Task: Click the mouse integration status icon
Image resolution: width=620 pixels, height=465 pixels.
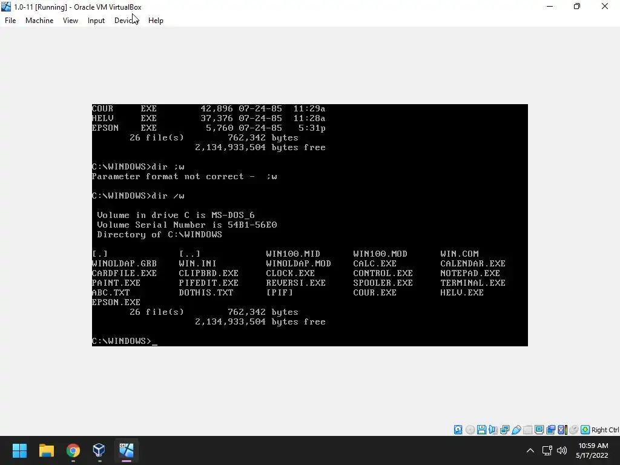Action: pyautogui.click(x=574, y=430)
